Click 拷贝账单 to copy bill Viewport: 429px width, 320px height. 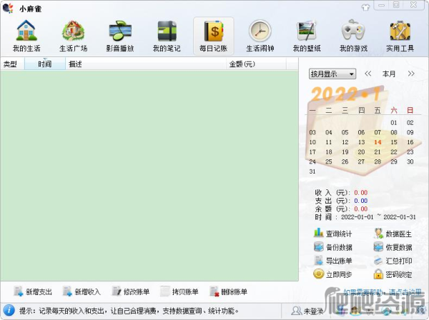[x=179, y=291]
